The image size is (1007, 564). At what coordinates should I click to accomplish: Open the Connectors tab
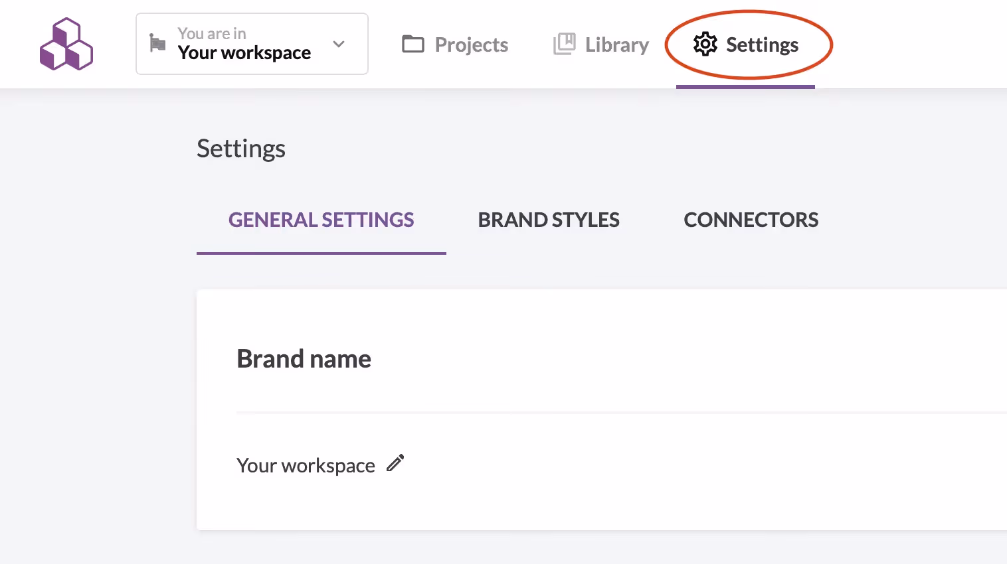coord(751,220)
